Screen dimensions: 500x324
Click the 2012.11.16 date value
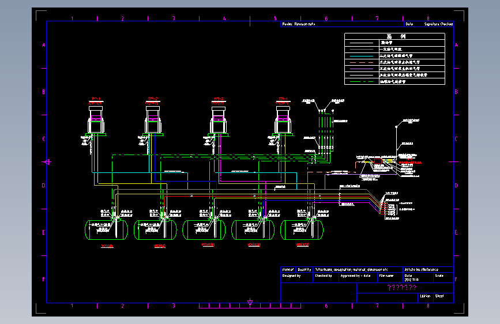(411, 280)
